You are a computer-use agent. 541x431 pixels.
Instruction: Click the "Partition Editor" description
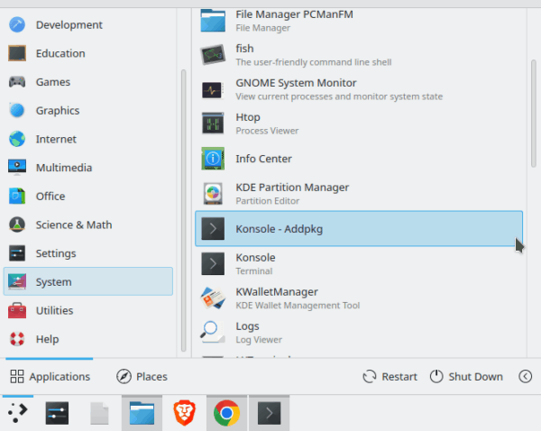pos(267,201)
